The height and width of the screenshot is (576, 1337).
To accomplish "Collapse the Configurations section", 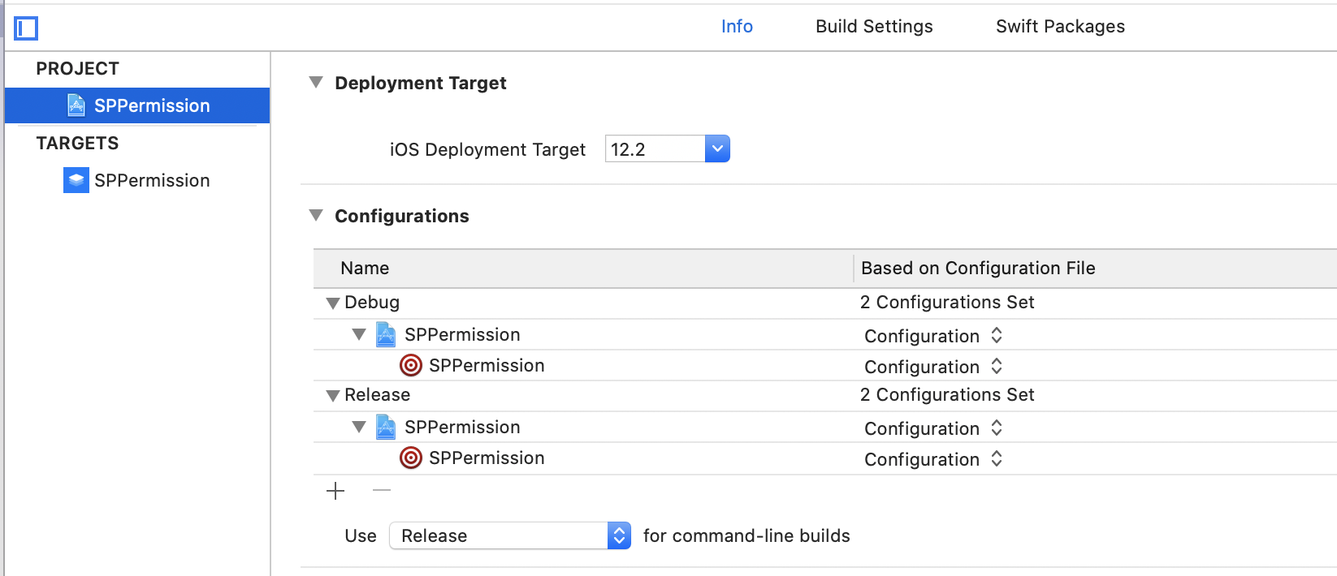I will (316, 216).
